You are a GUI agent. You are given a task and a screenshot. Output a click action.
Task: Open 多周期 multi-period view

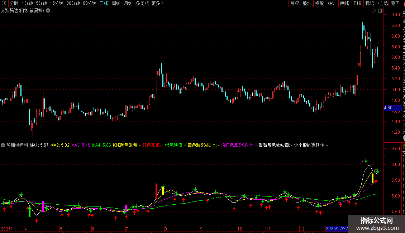pos(142,3)
